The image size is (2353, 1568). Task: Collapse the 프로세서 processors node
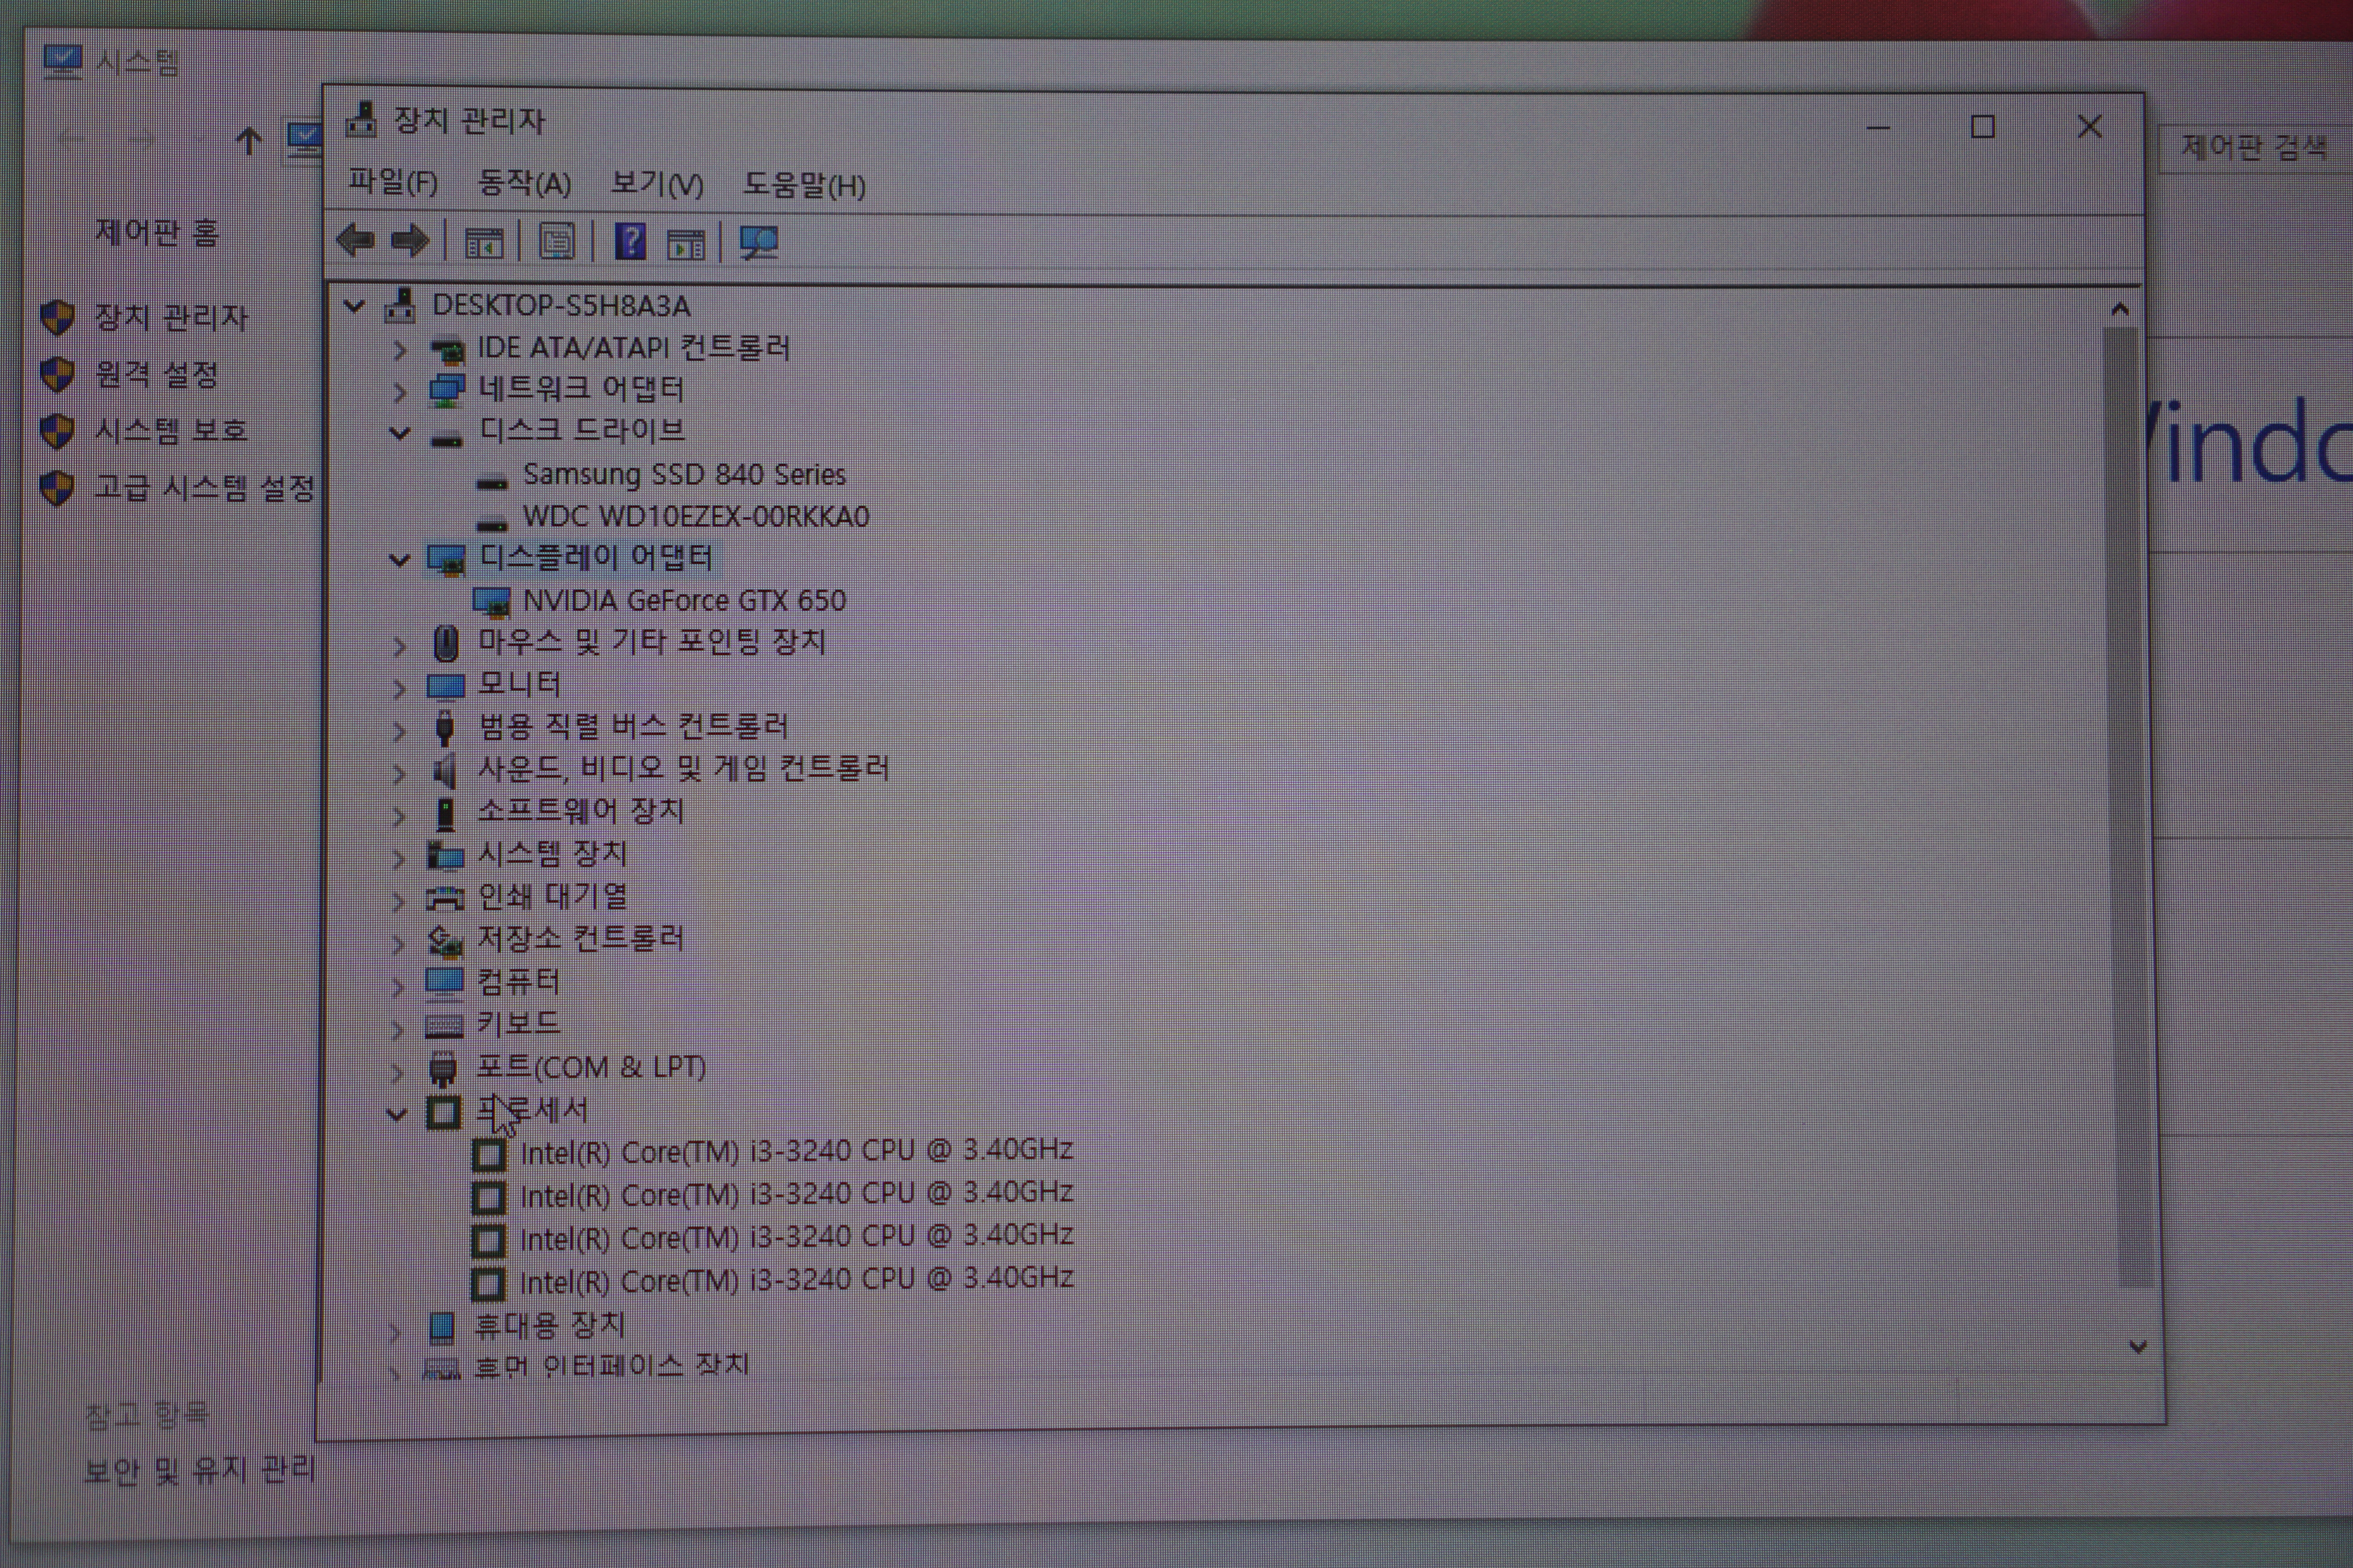tap(398, 1113)
